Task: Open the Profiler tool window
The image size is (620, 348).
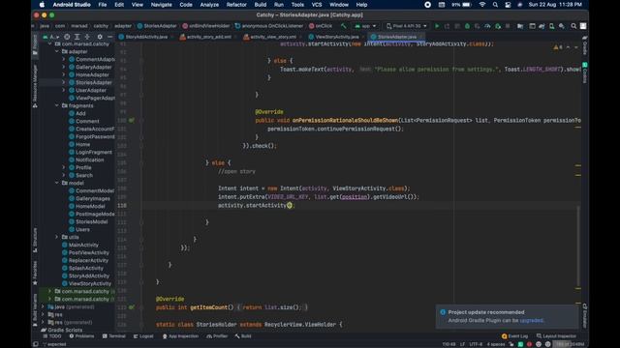Action: tap(217, 336)
